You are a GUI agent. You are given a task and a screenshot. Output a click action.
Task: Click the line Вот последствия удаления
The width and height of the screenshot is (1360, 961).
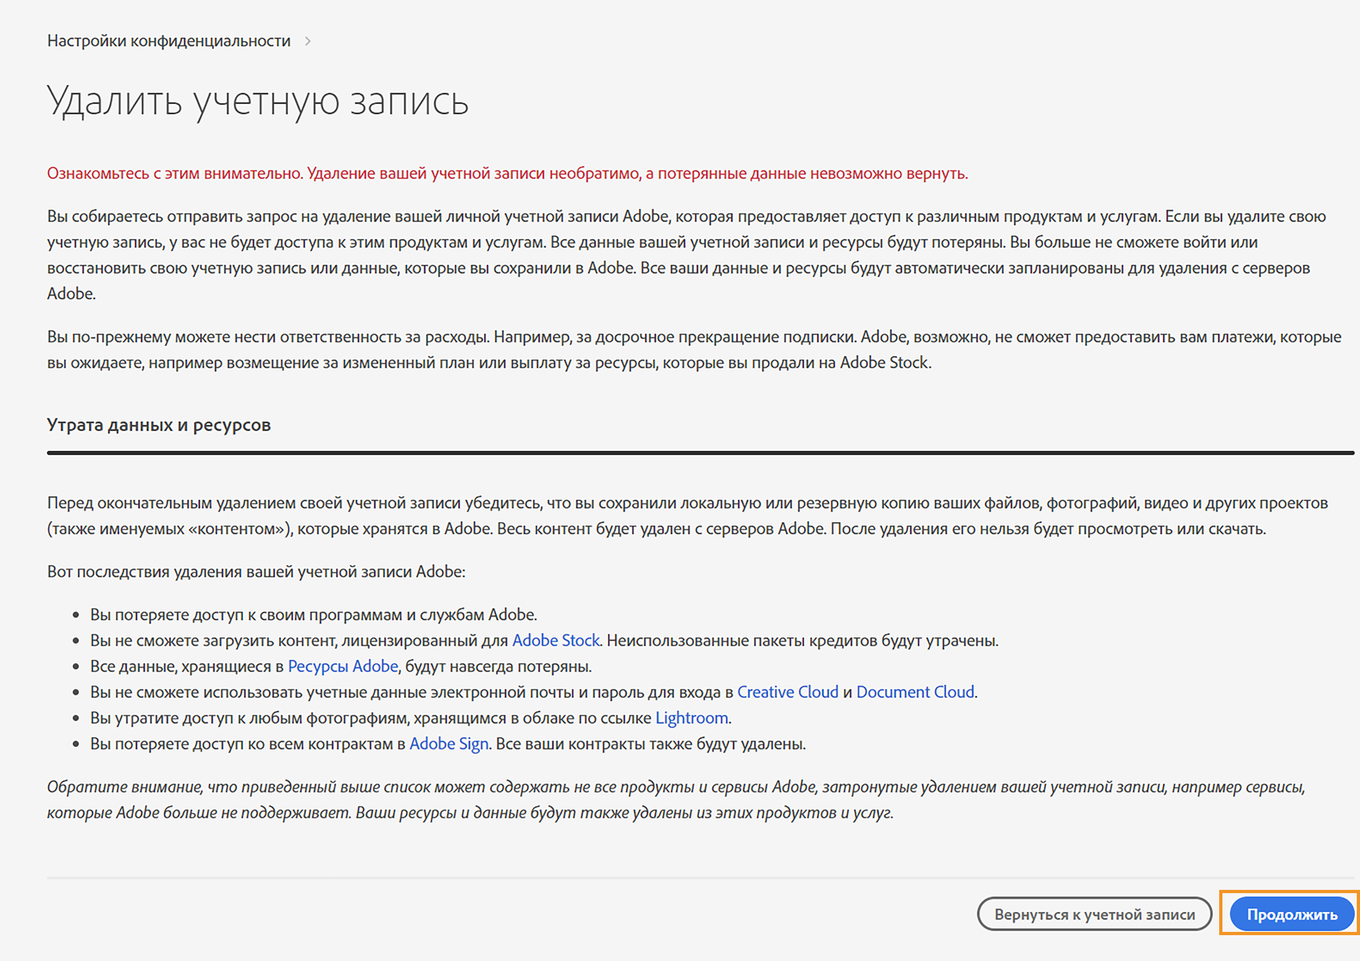pyautogui.click(x=256, y=572)
